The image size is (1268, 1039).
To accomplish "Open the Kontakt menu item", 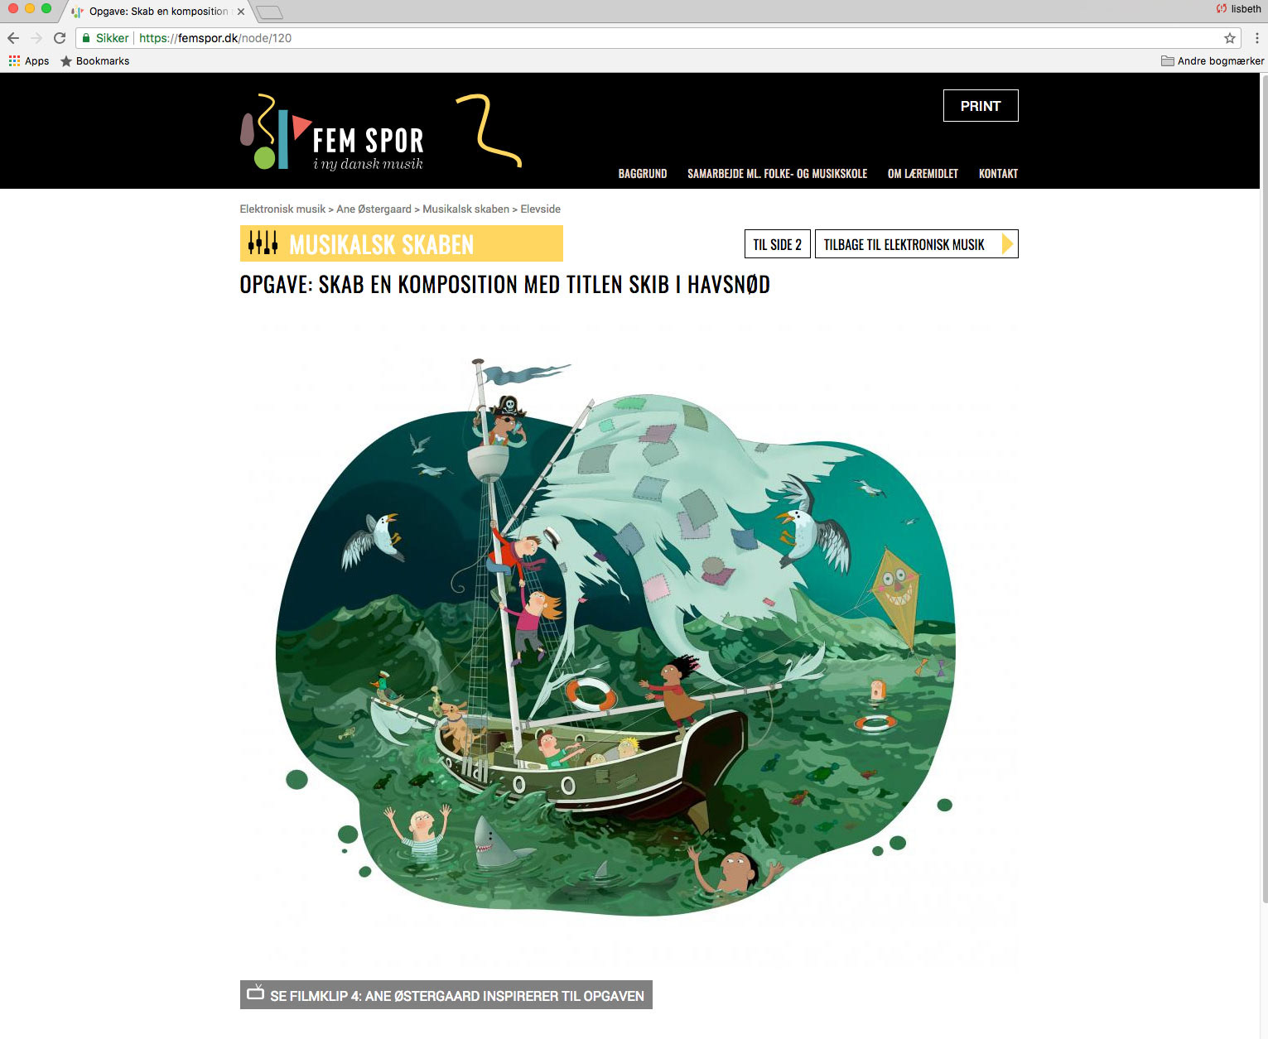I will [998, 174].
